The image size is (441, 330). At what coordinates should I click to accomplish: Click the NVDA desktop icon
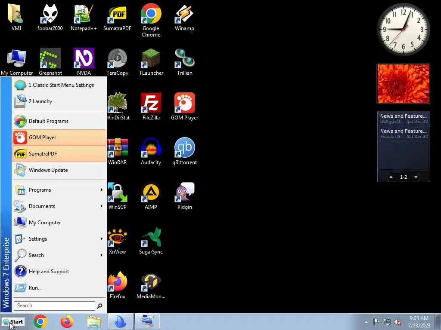84,62
